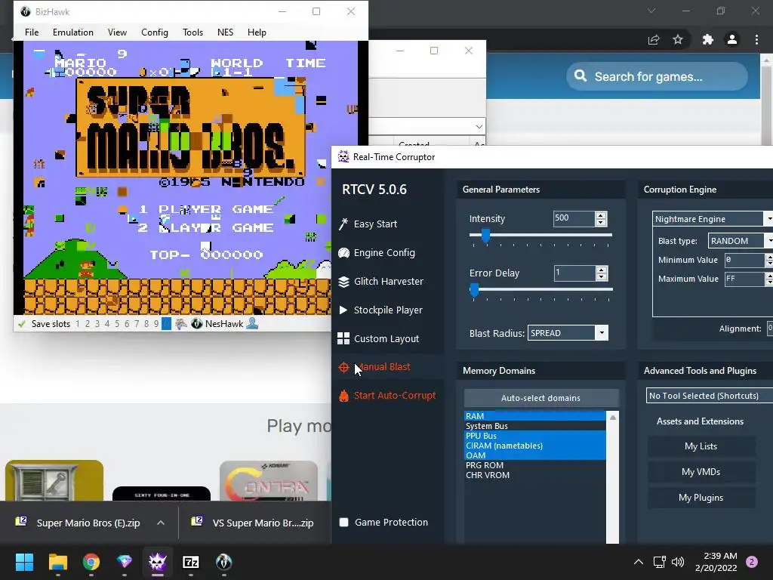Open BizHawk View menu
Screen dimensions: 773x580
(x=117, y=32)
